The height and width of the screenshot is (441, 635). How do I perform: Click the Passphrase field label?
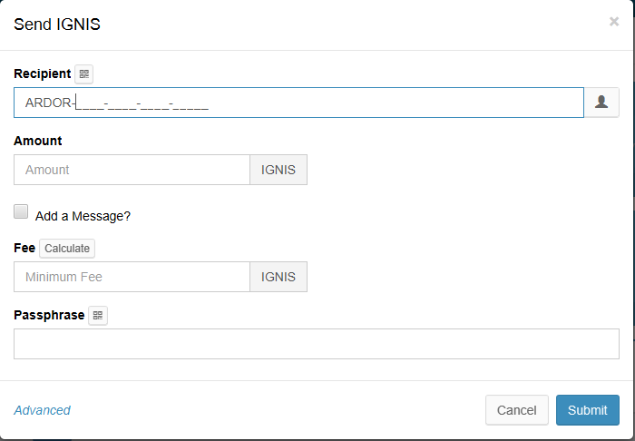point(49,315)
